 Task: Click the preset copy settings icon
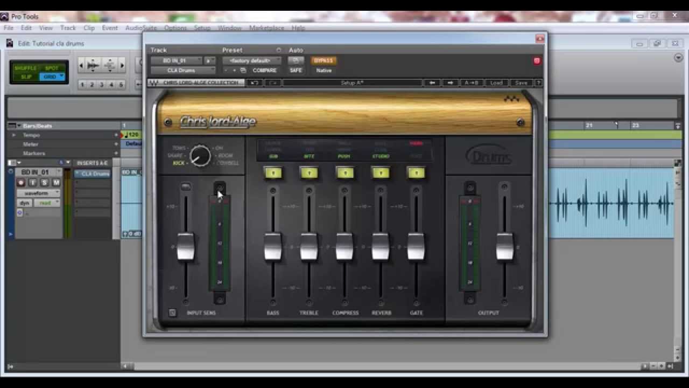pos(243,70)
